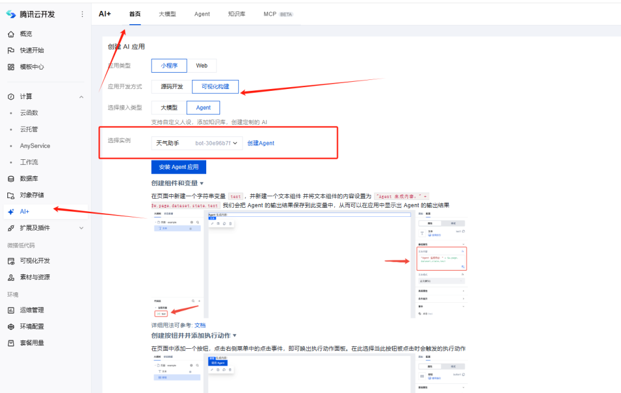Open 模板中心 in the sidebar
The image size is (621, 393).
click(32, 67)
